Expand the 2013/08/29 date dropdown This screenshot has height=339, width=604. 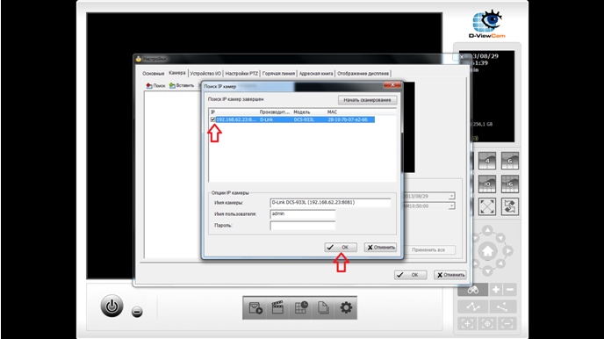pos(451,196)
